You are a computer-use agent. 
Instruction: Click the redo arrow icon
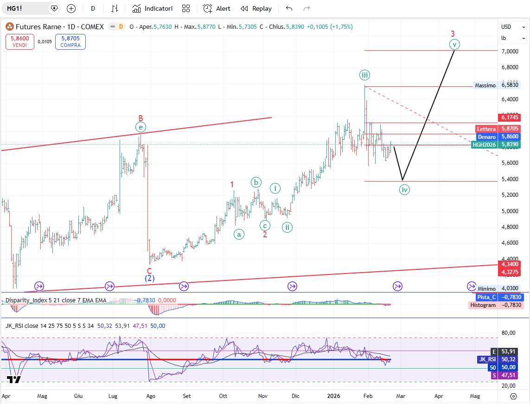pos(307,8)
